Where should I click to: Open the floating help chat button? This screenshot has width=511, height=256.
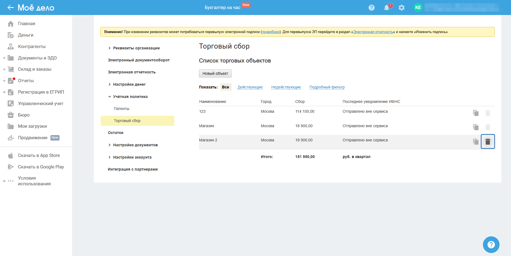coord(491,245)
